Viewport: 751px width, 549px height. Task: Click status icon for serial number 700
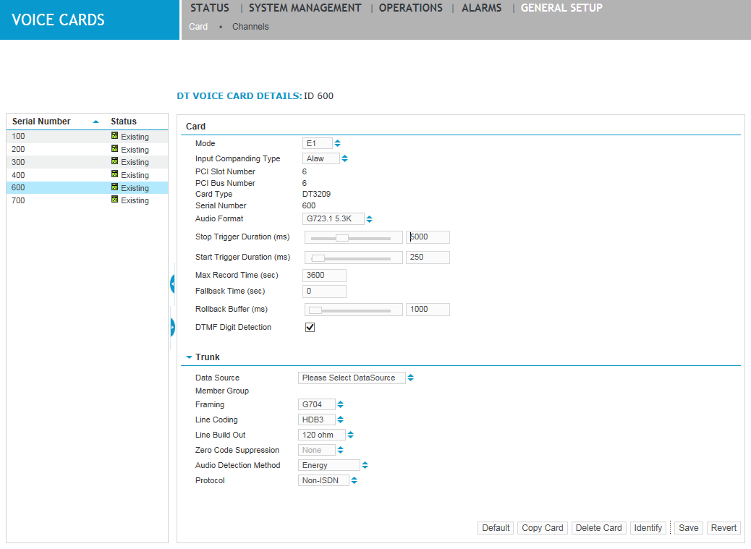click(x=114, y=200)
